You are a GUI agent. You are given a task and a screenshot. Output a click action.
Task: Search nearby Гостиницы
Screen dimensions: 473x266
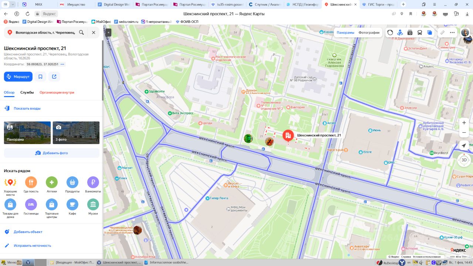[x=31, y=207]
